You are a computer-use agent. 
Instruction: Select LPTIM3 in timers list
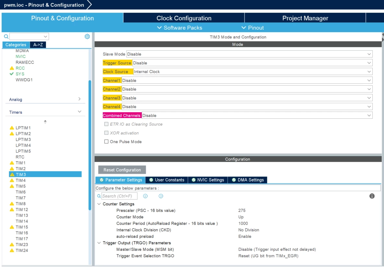(x=23, y=140)
